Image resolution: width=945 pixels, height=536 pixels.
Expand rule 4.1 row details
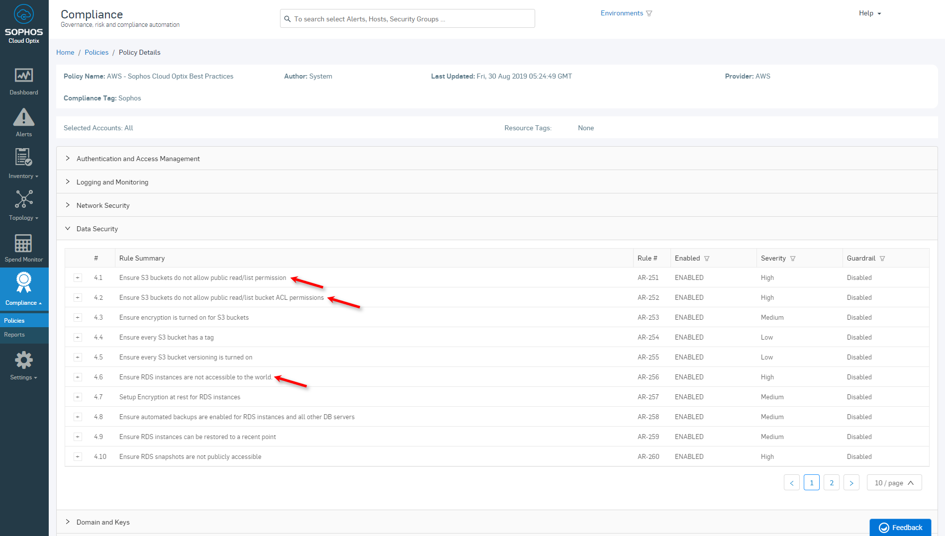click(78, 278)
